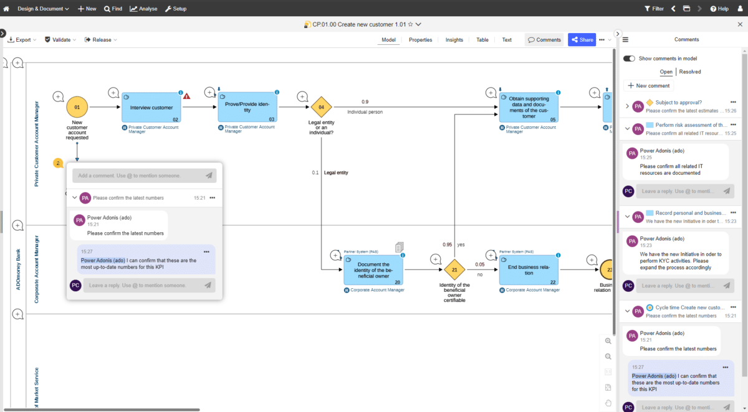Select the zoom in magnifier icon
Viewport: 748px width, 412px height.
click(x=608, y=341)
